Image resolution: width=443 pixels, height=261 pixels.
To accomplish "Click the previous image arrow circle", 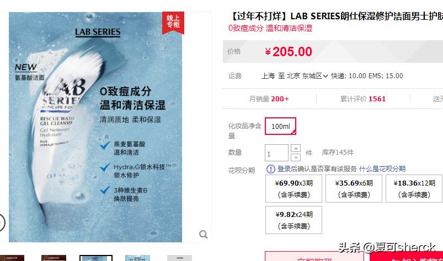I will (x=1, y=222).
